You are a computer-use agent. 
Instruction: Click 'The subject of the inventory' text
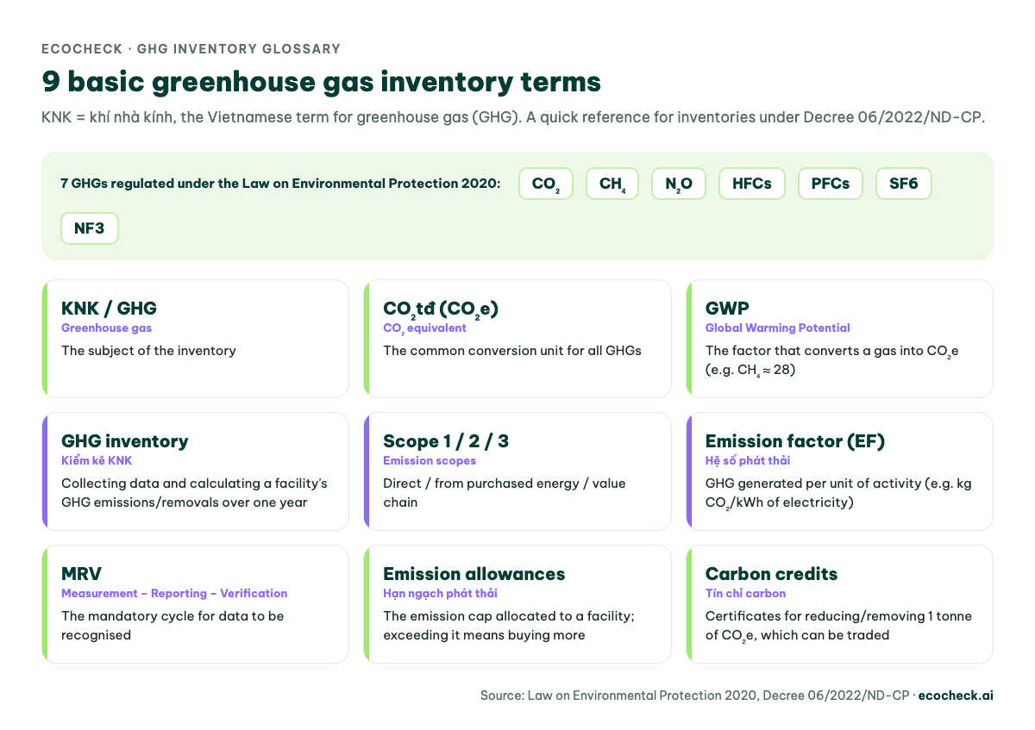pyautogui.click(x=148, y=351)
